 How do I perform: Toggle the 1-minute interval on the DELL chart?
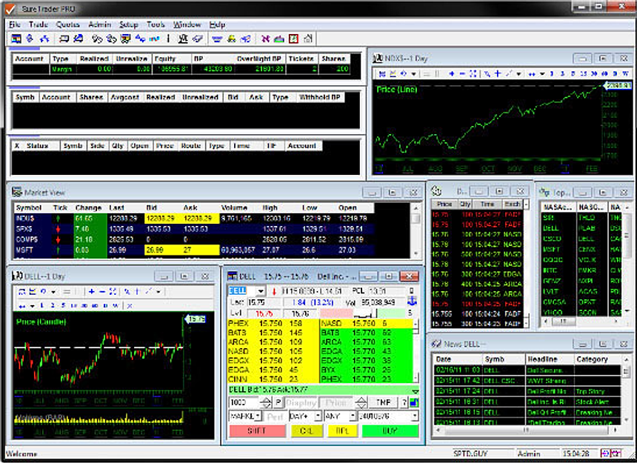(x=41, y=305)
